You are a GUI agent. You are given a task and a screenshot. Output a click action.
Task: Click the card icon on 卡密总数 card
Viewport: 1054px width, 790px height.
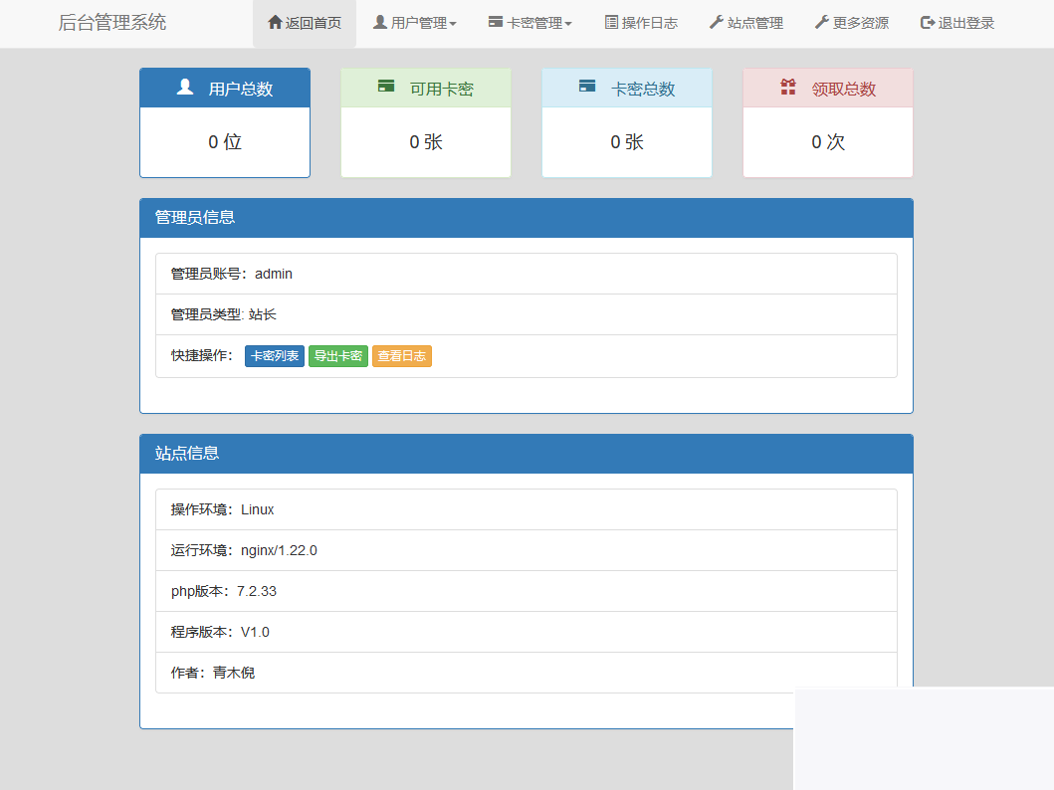click(x=587, y=87)
